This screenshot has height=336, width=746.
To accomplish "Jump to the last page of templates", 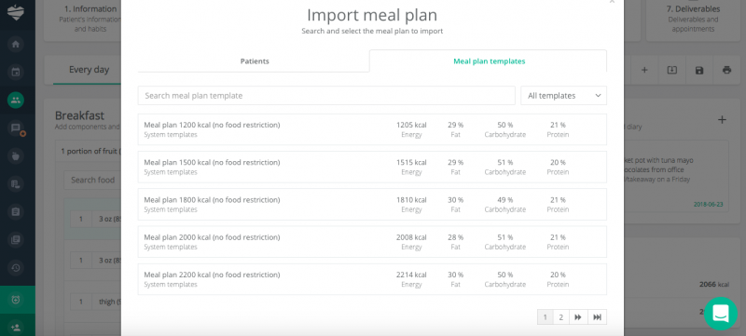I will 597,317.
